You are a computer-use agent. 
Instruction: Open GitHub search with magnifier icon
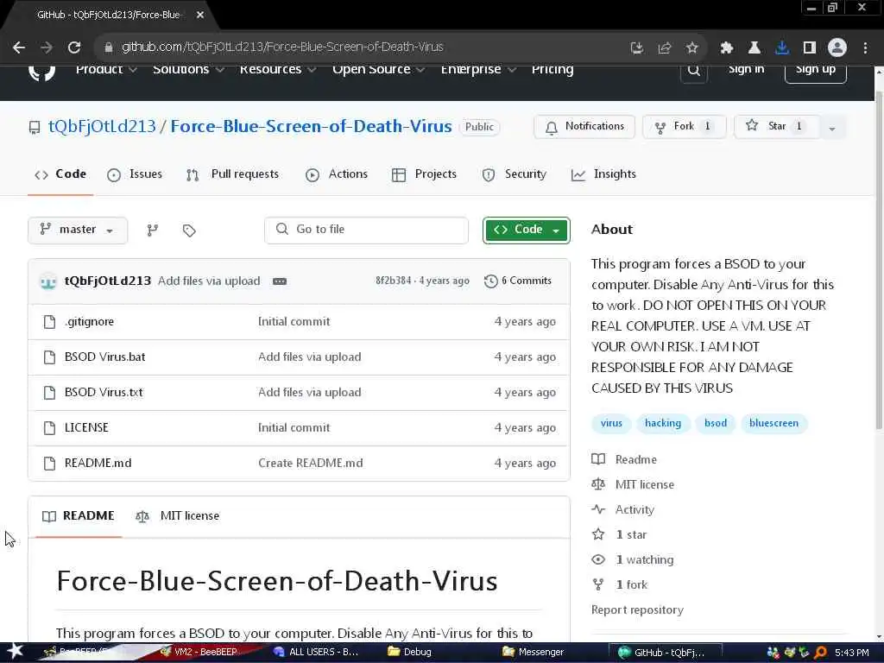tap(694, 72)
